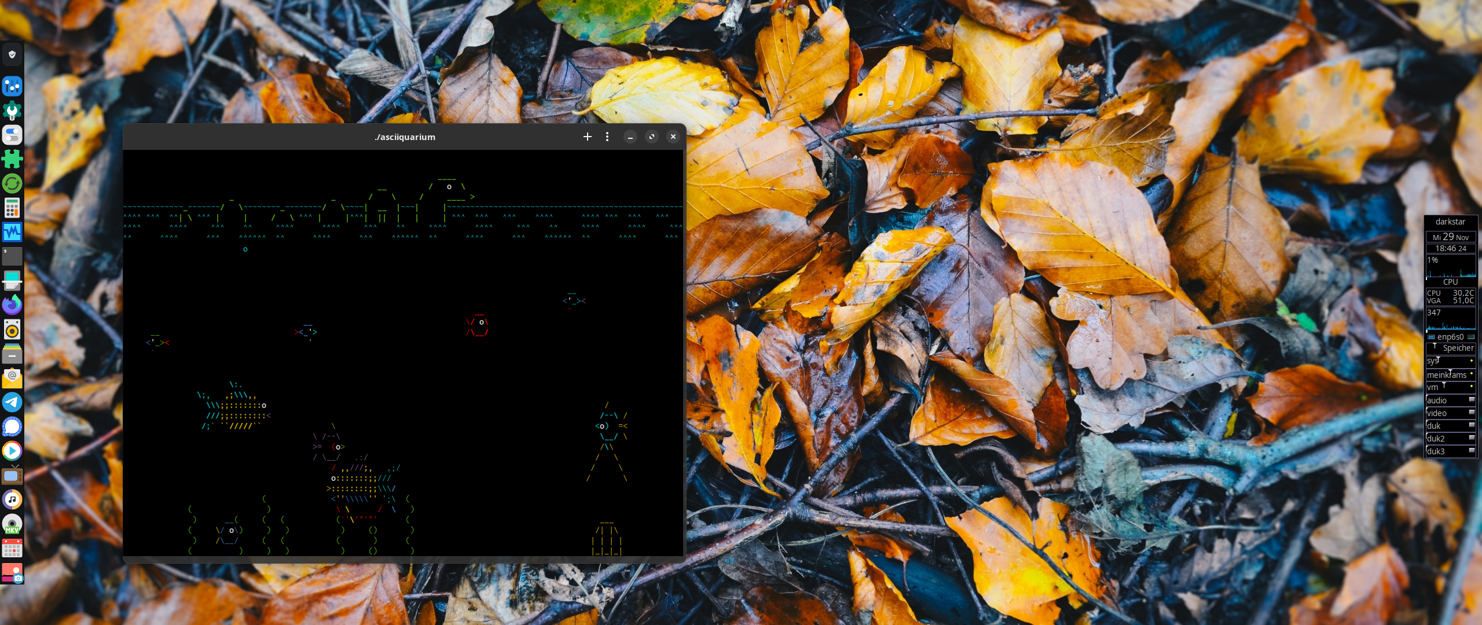The image size is (1482, 625).
Task: Open the terminal three-dot menu
Action: coord(607,137)
